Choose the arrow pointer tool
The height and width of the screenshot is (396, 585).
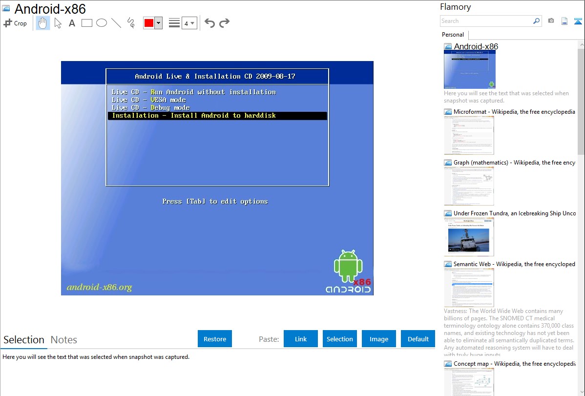[58, 23]
